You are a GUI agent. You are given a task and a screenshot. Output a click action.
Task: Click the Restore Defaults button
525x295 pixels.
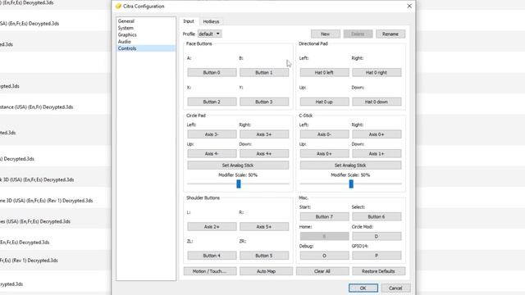(x=378, y=271)
